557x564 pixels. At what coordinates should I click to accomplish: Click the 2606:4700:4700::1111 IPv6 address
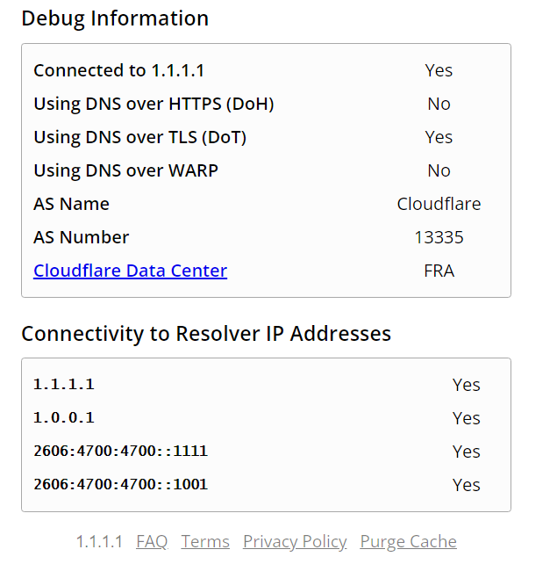120,452
